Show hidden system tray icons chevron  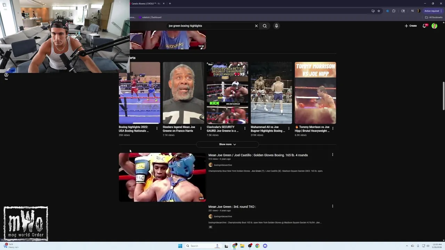tap(407, 246)
